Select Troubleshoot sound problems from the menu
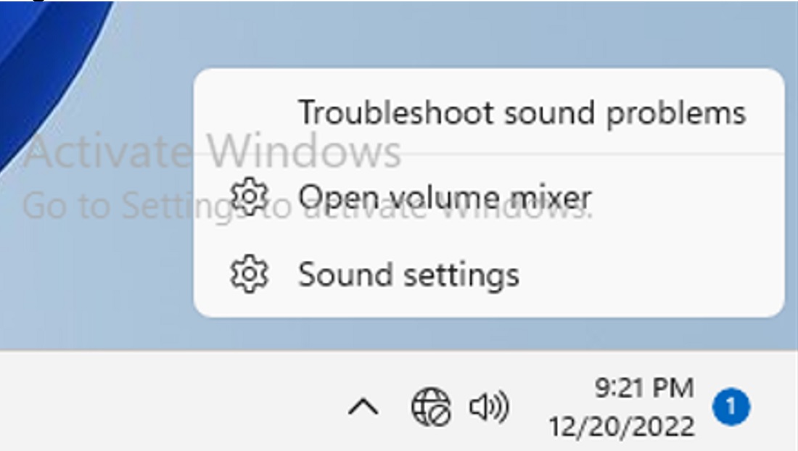This screenshot has width=798, height=451. point(522,111)
